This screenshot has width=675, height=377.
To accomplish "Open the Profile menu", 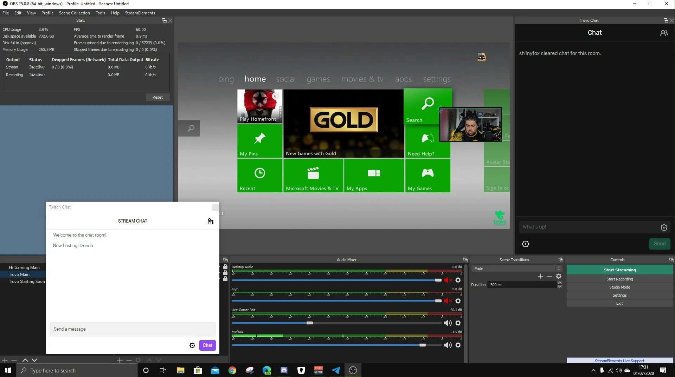I will coord(47,13).
